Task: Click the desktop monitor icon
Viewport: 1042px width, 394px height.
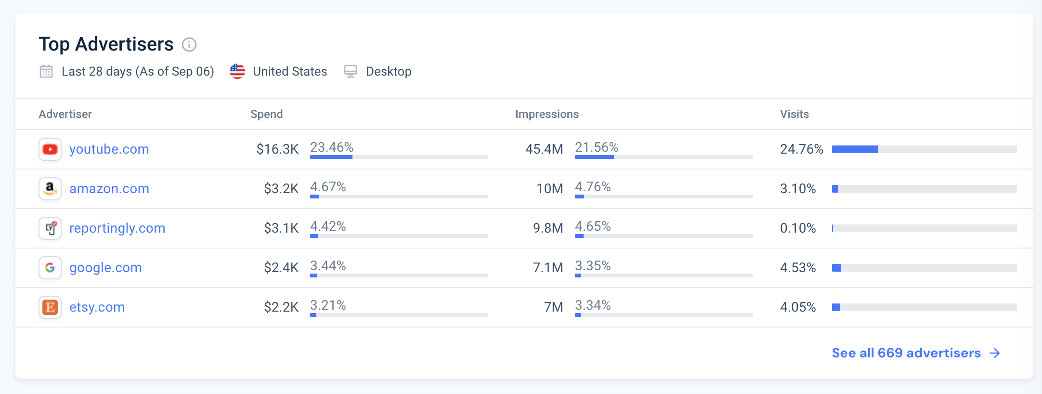Action: [x=351, y=71]
